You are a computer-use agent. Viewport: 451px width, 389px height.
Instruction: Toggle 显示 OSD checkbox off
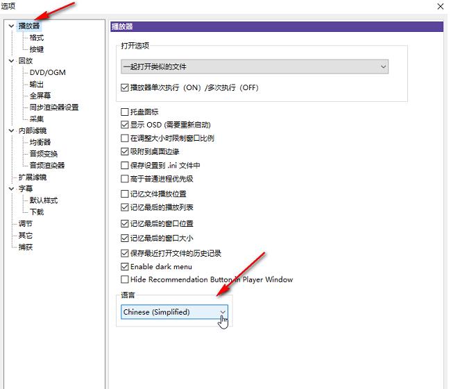click(125, 125)
